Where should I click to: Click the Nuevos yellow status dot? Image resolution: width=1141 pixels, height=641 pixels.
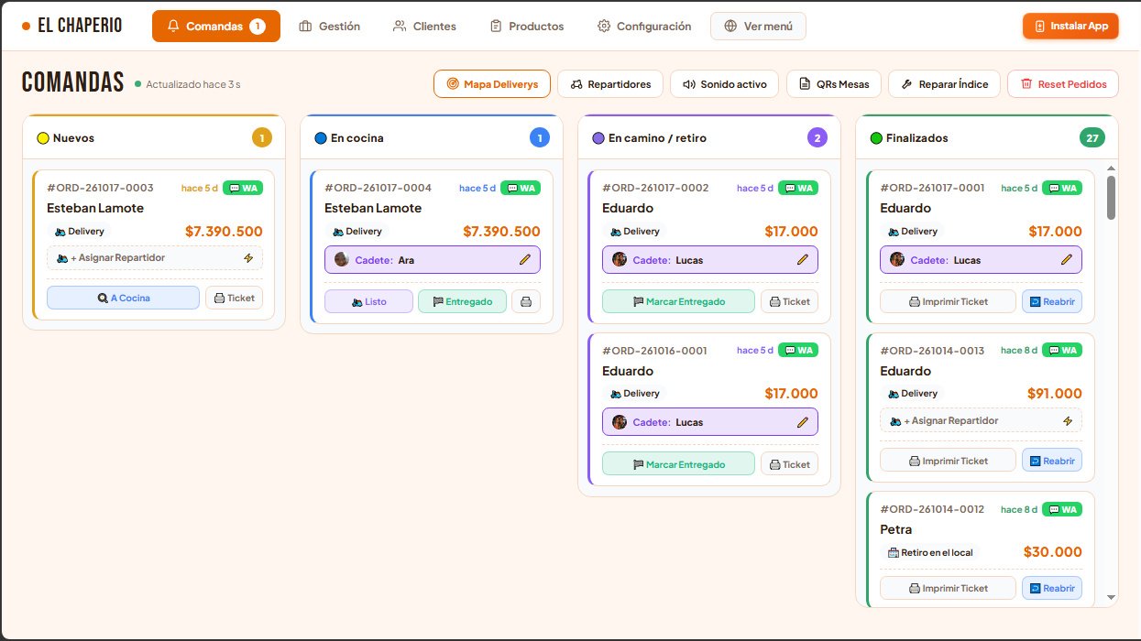(x=42, y=138)
